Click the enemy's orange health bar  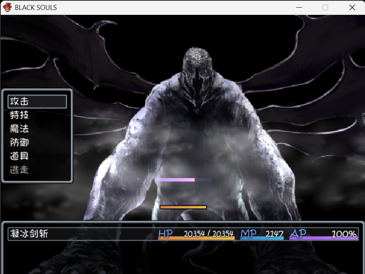pyautogui.click(x=183, y=207)
